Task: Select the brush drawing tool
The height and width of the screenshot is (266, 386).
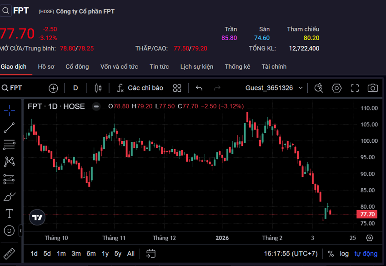Action: 9,196
